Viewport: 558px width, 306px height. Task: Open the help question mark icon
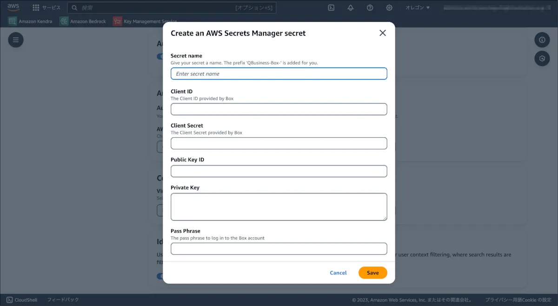(x=370, y=7)
